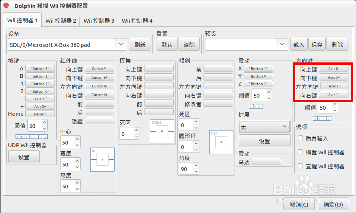Click the D-pad right binding Axis 1-
The image size is (356, 213).
coord(334,95)
